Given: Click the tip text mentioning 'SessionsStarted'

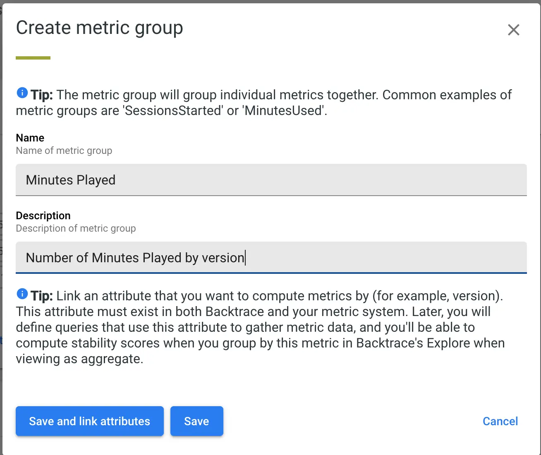Looking at the screenshot, I should pyautogui.click(x=174, y=111).
